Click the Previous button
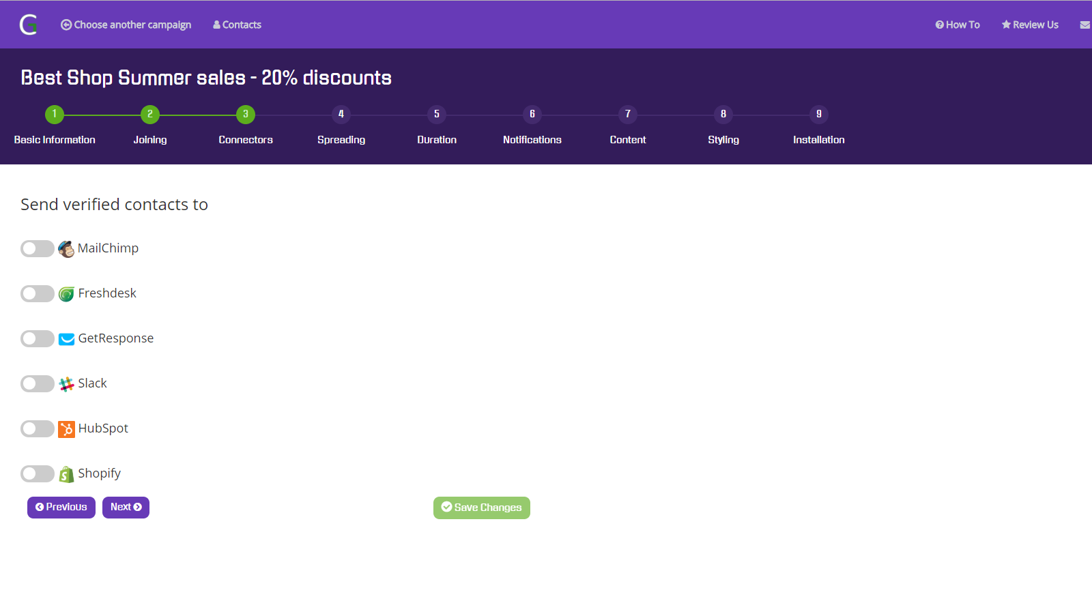1092x614 pixels. [x=61, y=508]
